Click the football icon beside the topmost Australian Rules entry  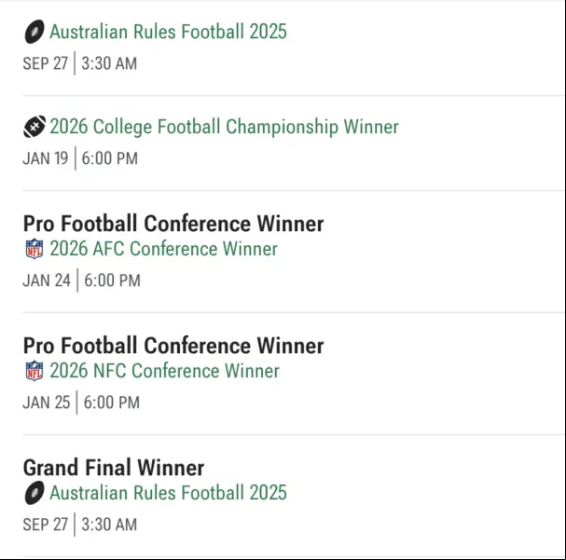pos(35,32)
